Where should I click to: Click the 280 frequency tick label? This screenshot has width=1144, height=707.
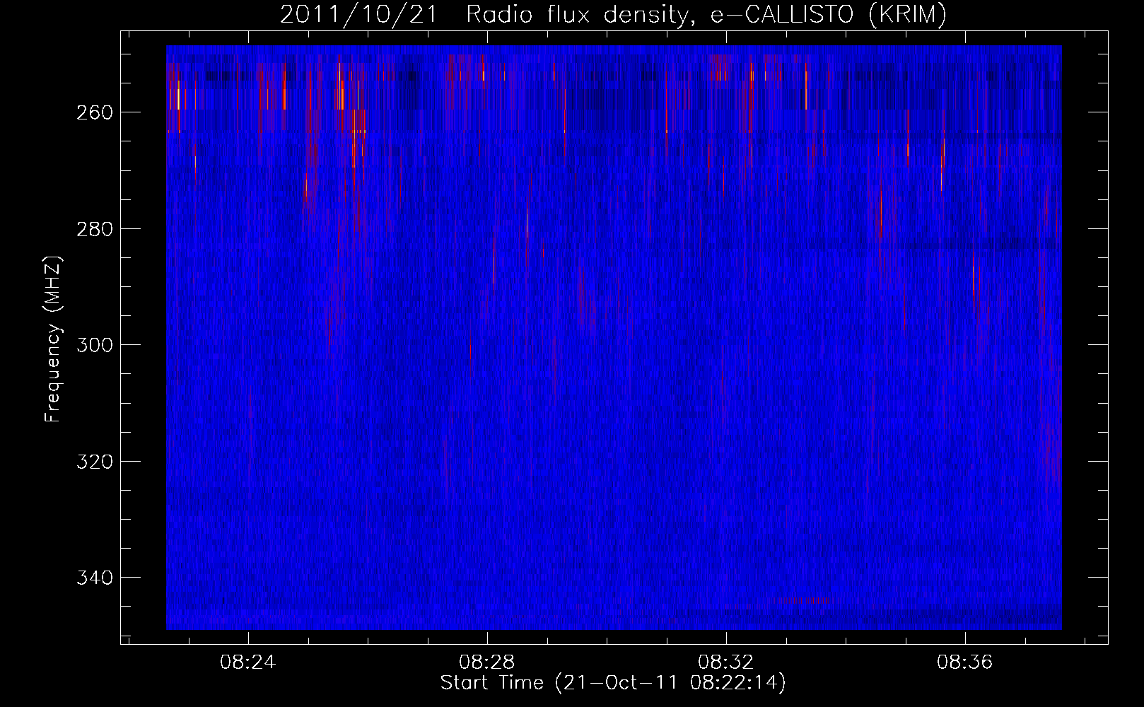[x=94, y=229]
